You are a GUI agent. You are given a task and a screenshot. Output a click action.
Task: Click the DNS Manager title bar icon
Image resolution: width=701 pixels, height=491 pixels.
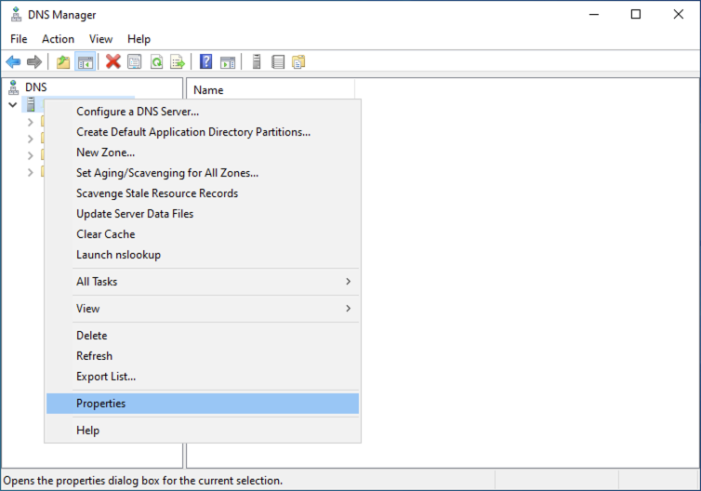pyautogui.click(x=16, y=14)
